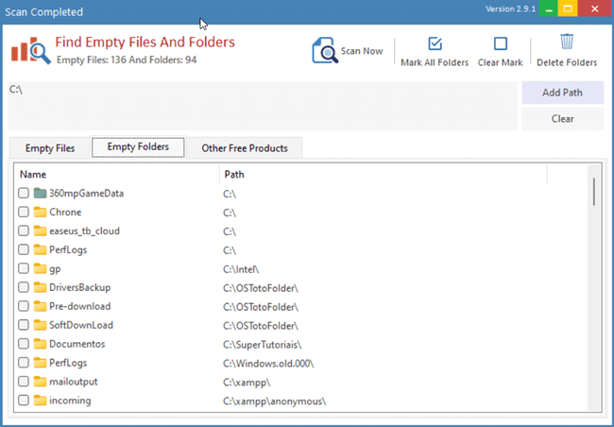Select the Documentos folder name
The width and height of the screenshot is (614, 427).
[x=77, y=344]
